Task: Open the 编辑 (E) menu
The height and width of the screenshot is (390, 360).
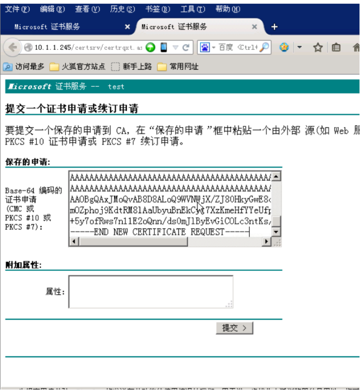Action: point(52,9)
